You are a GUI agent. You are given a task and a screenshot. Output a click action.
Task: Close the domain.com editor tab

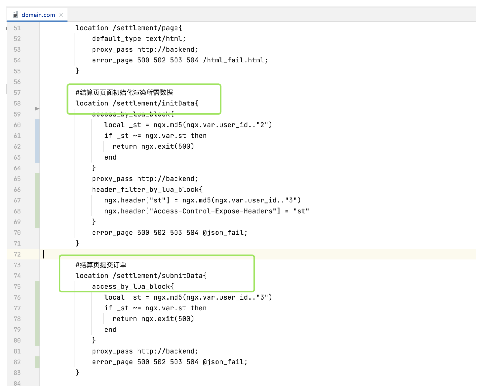tap(61, 15)
